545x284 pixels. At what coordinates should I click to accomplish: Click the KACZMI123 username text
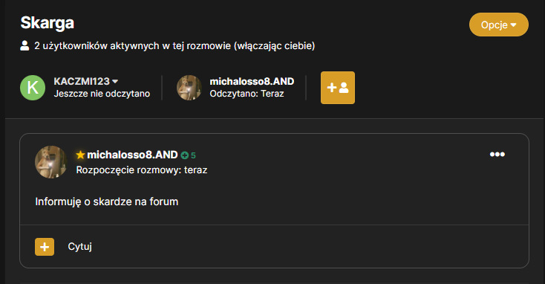pos(82,82)
